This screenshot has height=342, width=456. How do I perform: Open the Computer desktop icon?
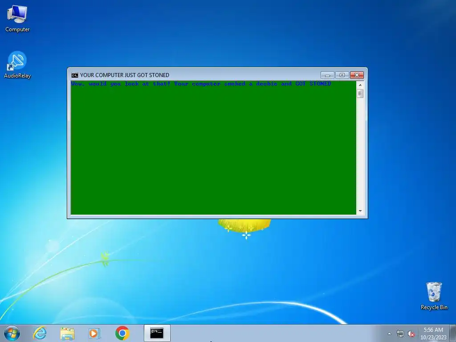click(x=17, y=19)
